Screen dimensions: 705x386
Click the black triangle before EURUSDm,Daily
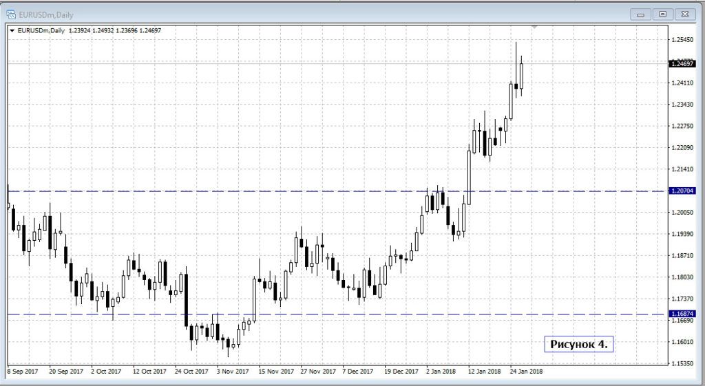[x=12, y=31]
